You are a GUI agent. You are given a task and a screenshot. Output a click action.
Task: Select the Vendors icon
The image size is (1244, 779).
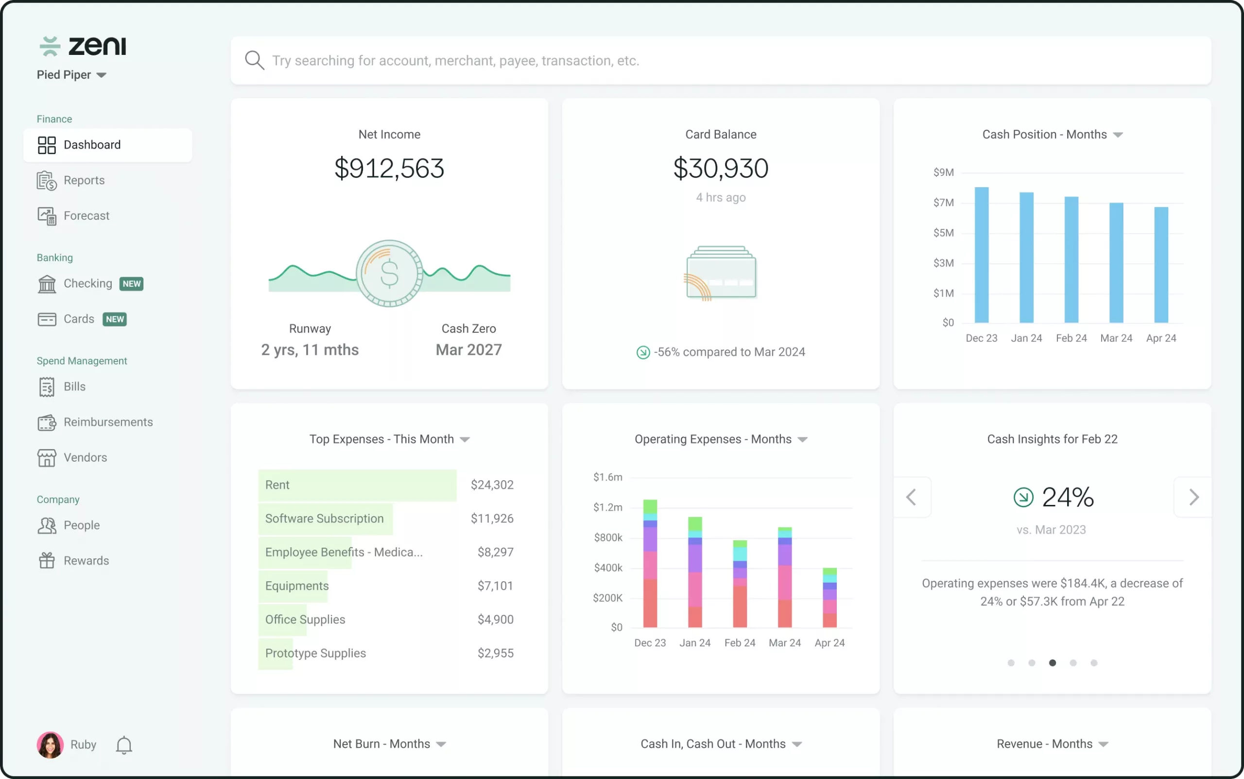(x=47, y=457)
